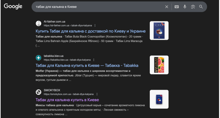Click the tabakka.kiev.ua URL breadcrumb
Screen dimensions: 220x118
coord(67,60)
